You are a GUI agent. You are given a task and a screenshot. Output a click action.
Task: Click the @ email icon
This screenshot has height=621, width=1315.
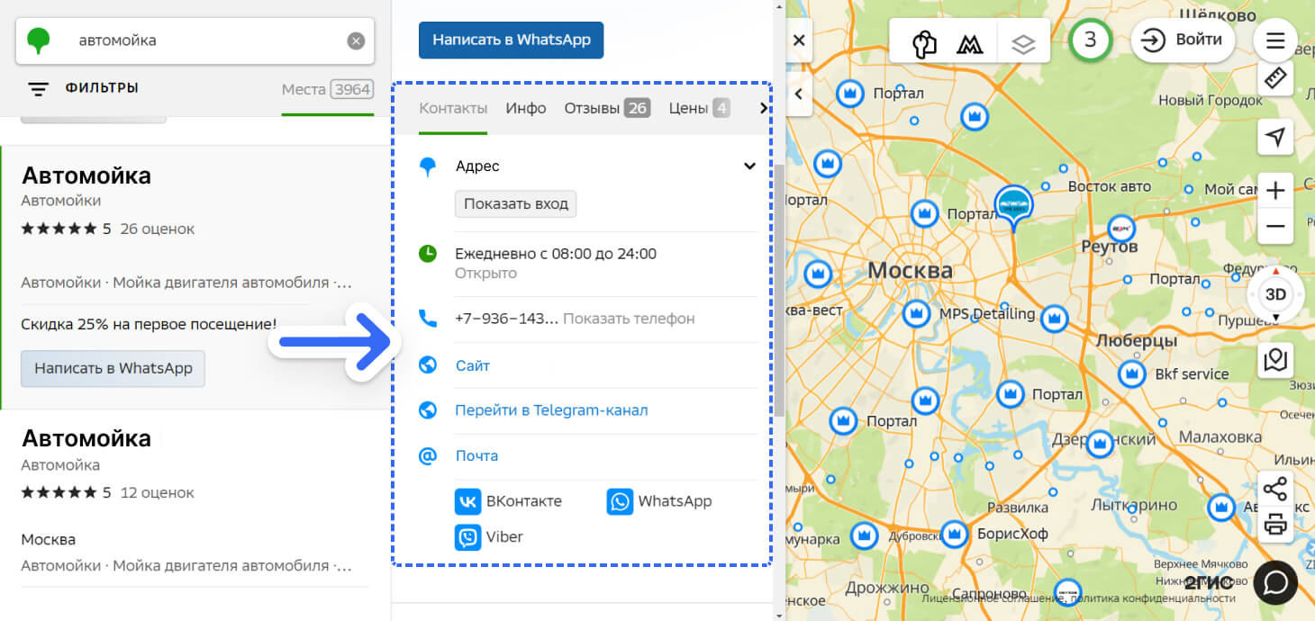click(x=428, y=455)
